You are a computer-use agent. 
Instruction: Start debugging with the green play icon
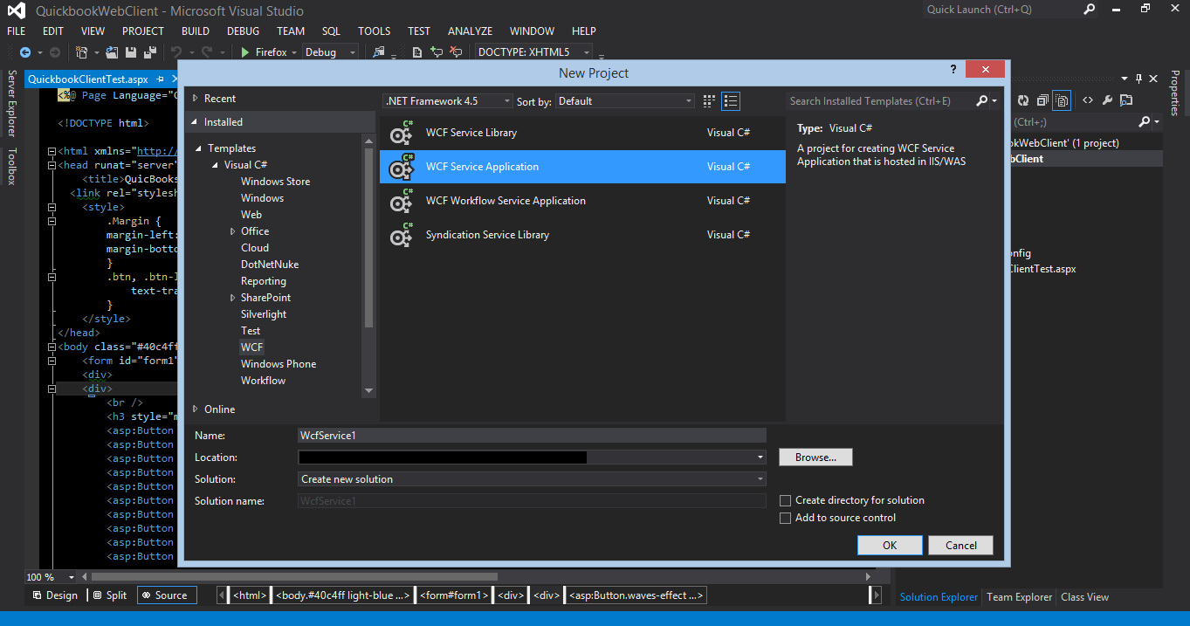245,52
